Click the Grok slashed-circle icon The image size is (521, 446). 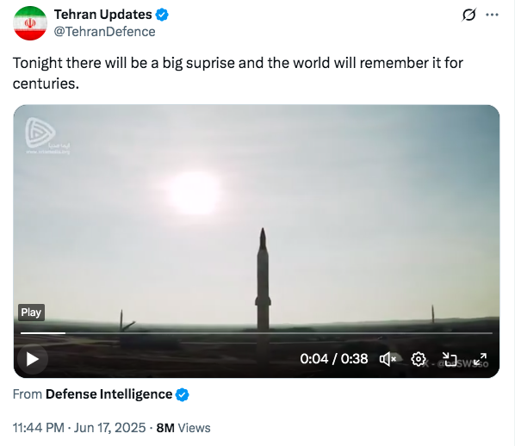pyautogui.click(x=468, y=15)
